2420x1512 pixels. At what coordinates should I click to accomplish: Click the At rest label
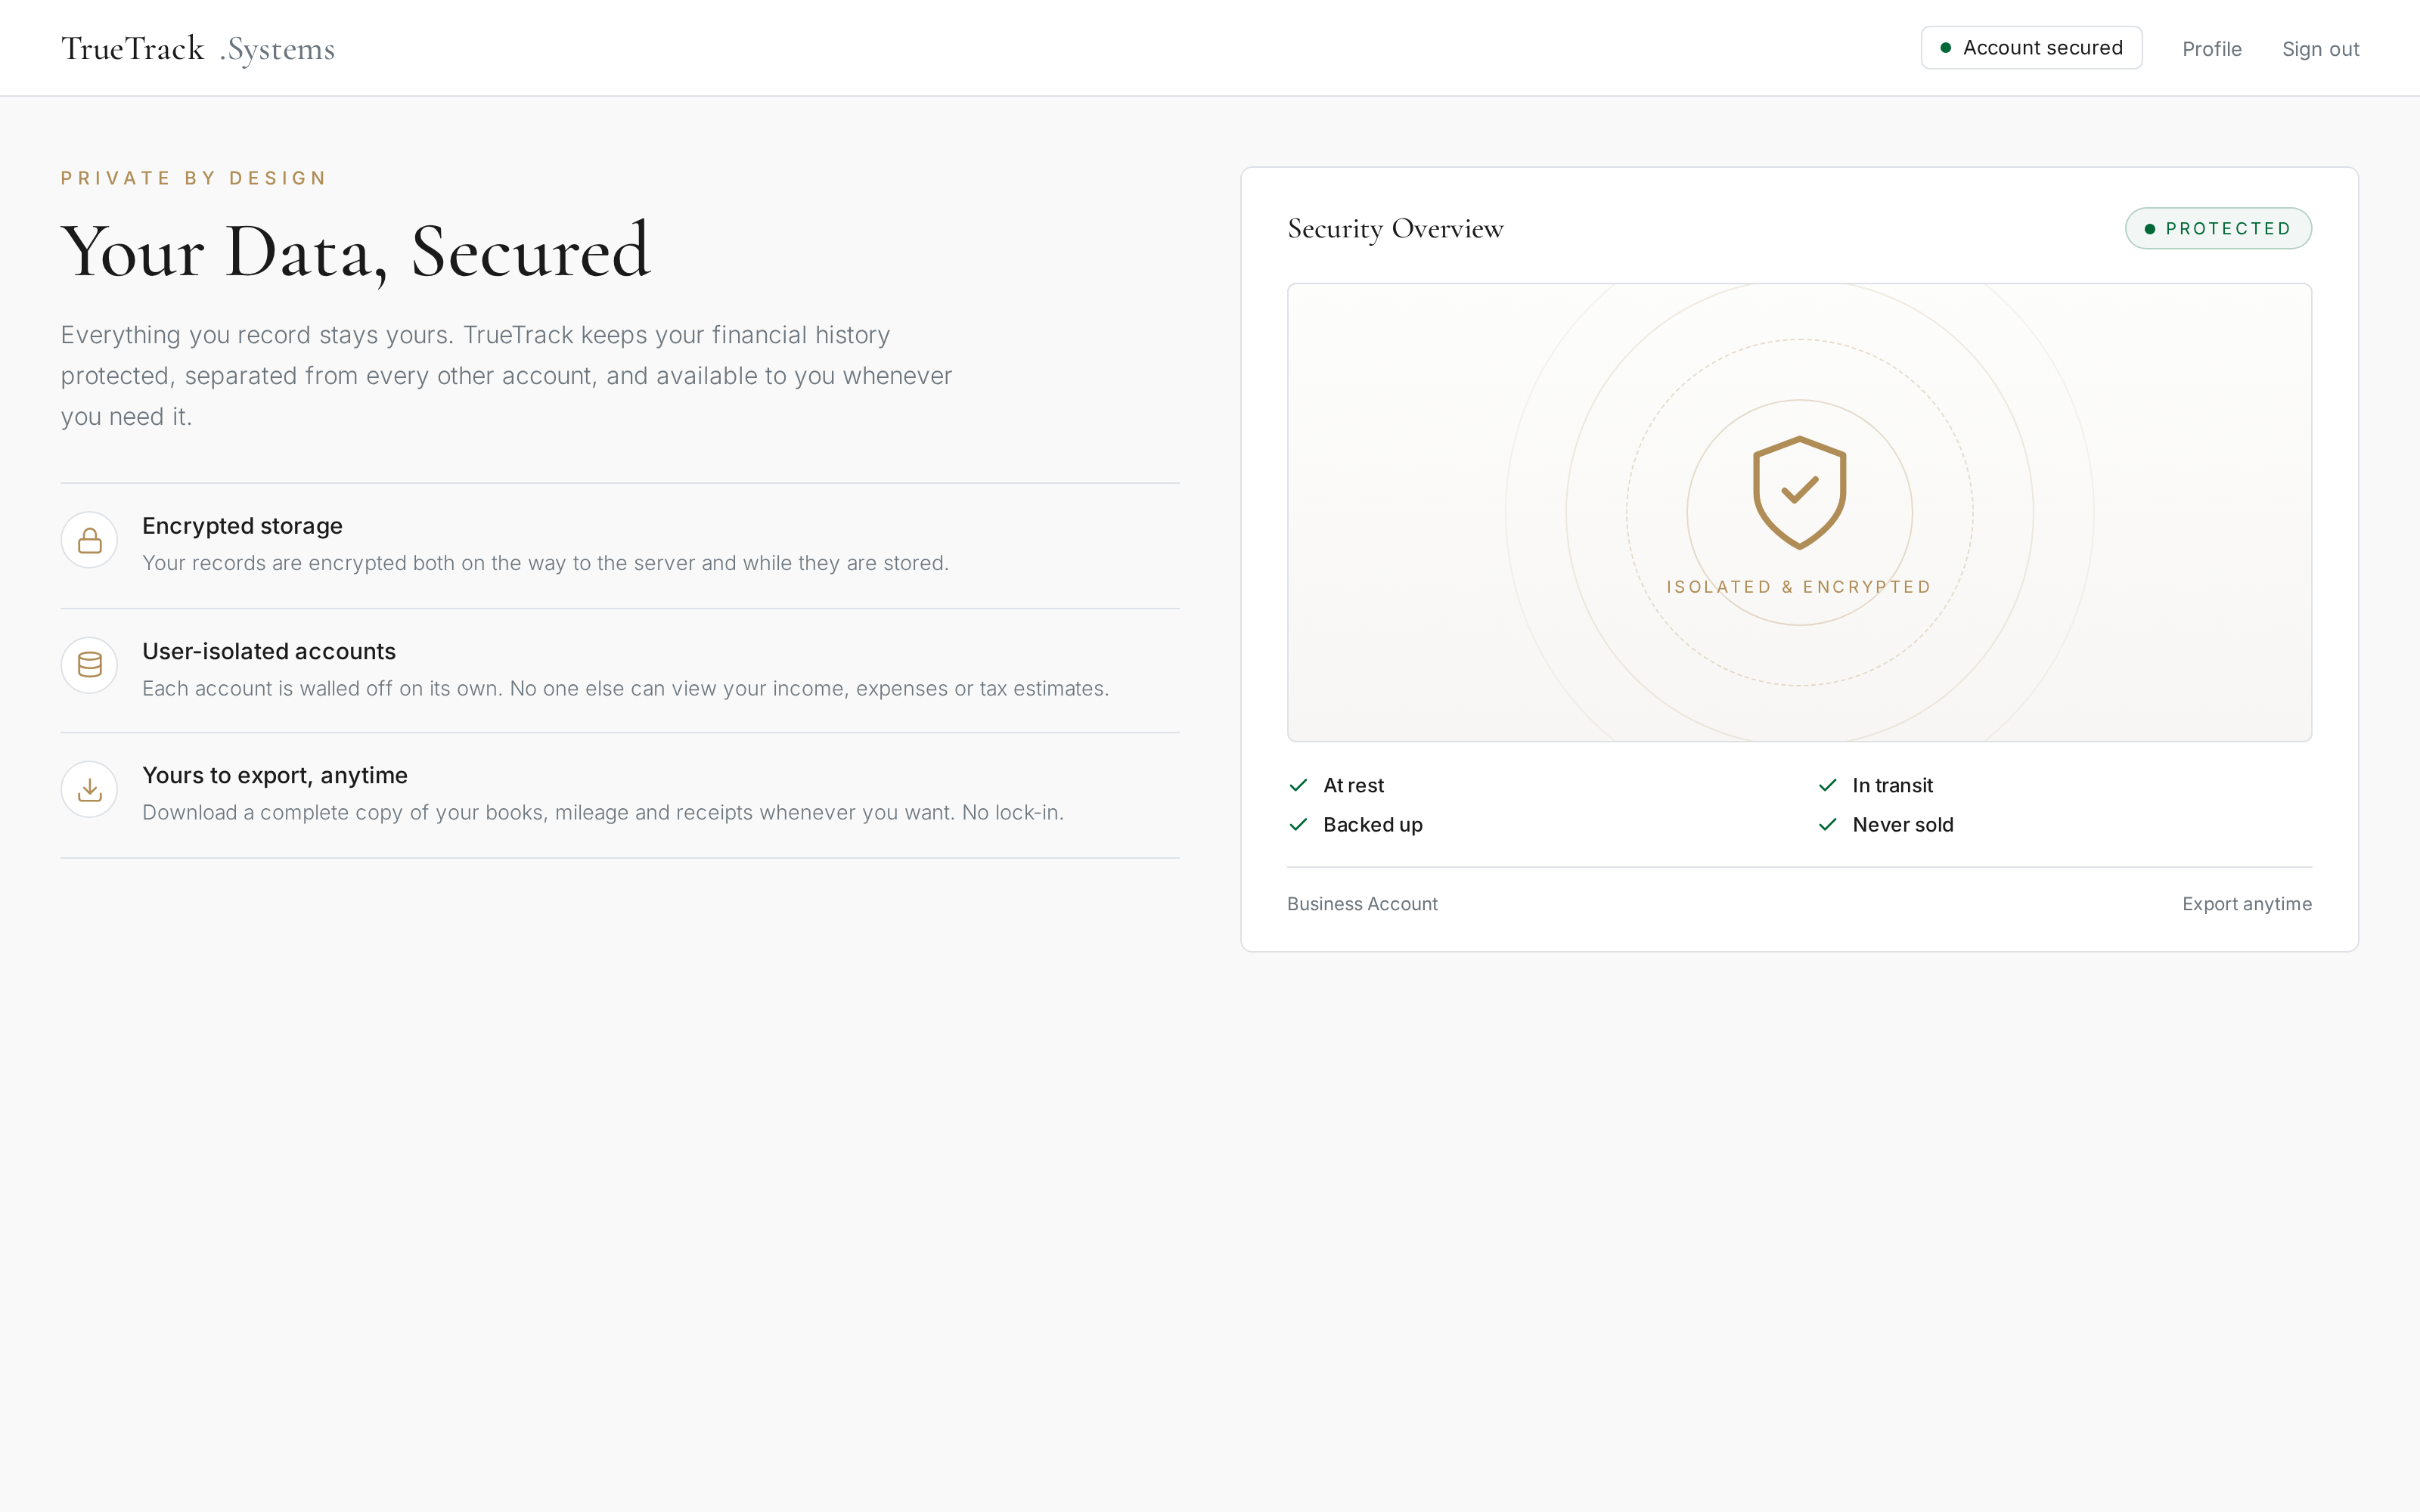pyautogui.click(x=1353, y=785)
